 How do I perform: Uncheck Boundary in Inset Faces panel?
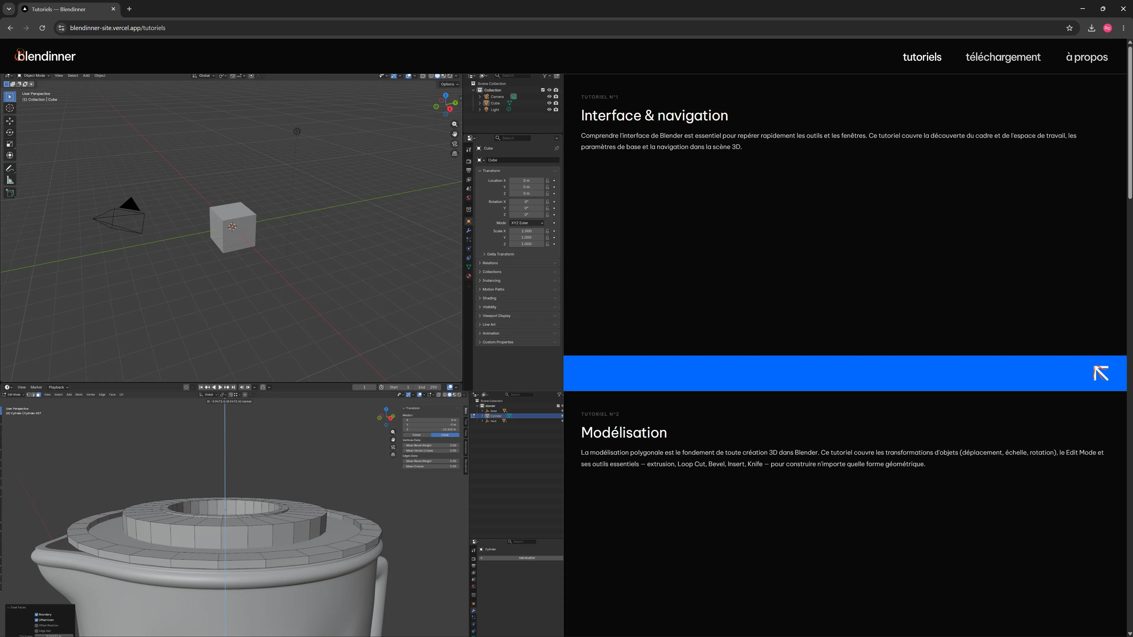click(x=37, y=615)
